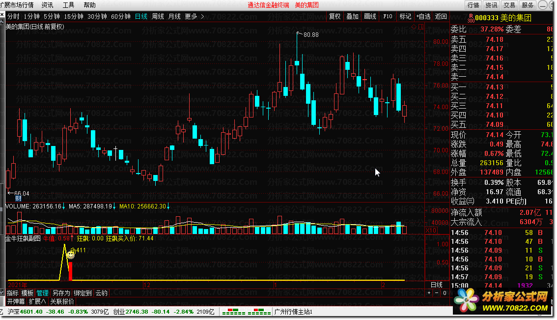The width and height of the screenshot is (557, 320).
Task: Click the 关联报价 linked quote button
Action: click(x=62, y=301)
